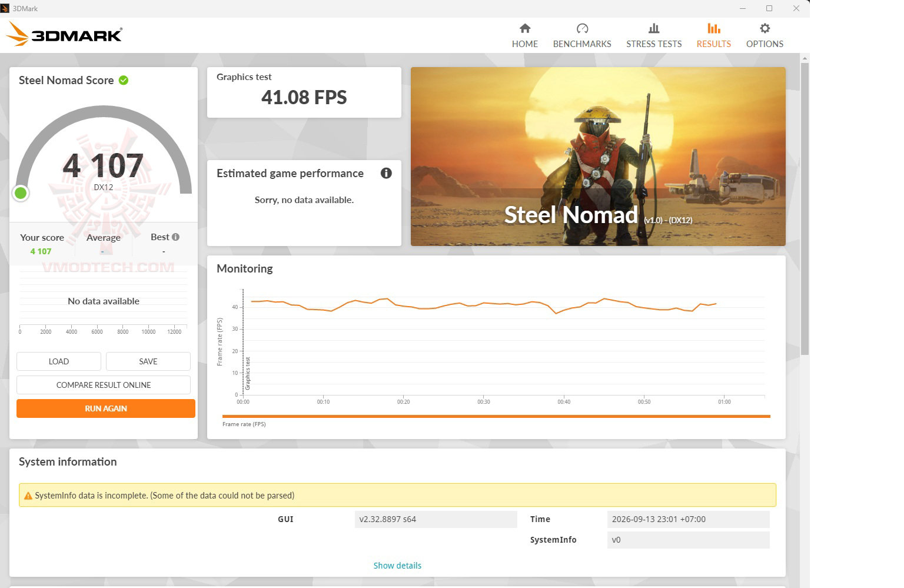Click the green validation checkmark by Steel Nomad Score

124,80
